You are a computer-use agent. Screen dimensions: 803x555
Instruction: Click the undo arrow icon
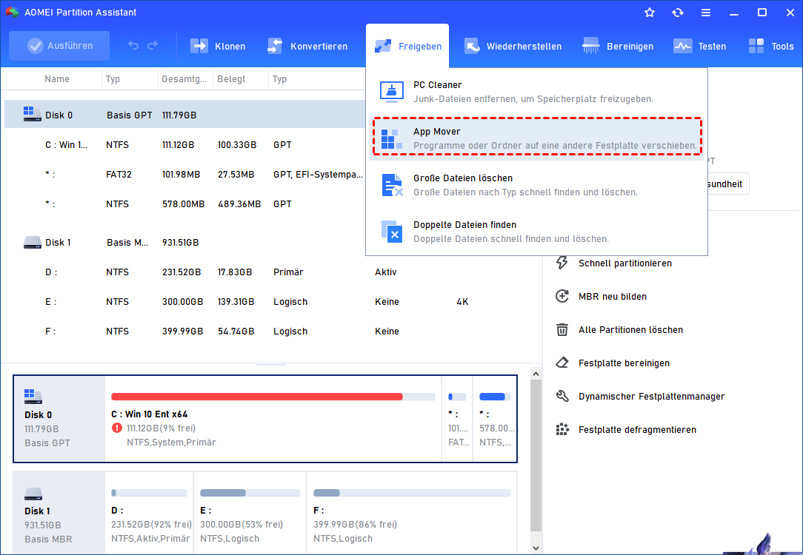pos(133,46)
